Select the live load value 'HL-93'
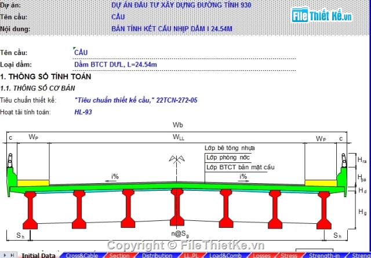The width and height of the screenshot is (371, 258). coord(83,112)
